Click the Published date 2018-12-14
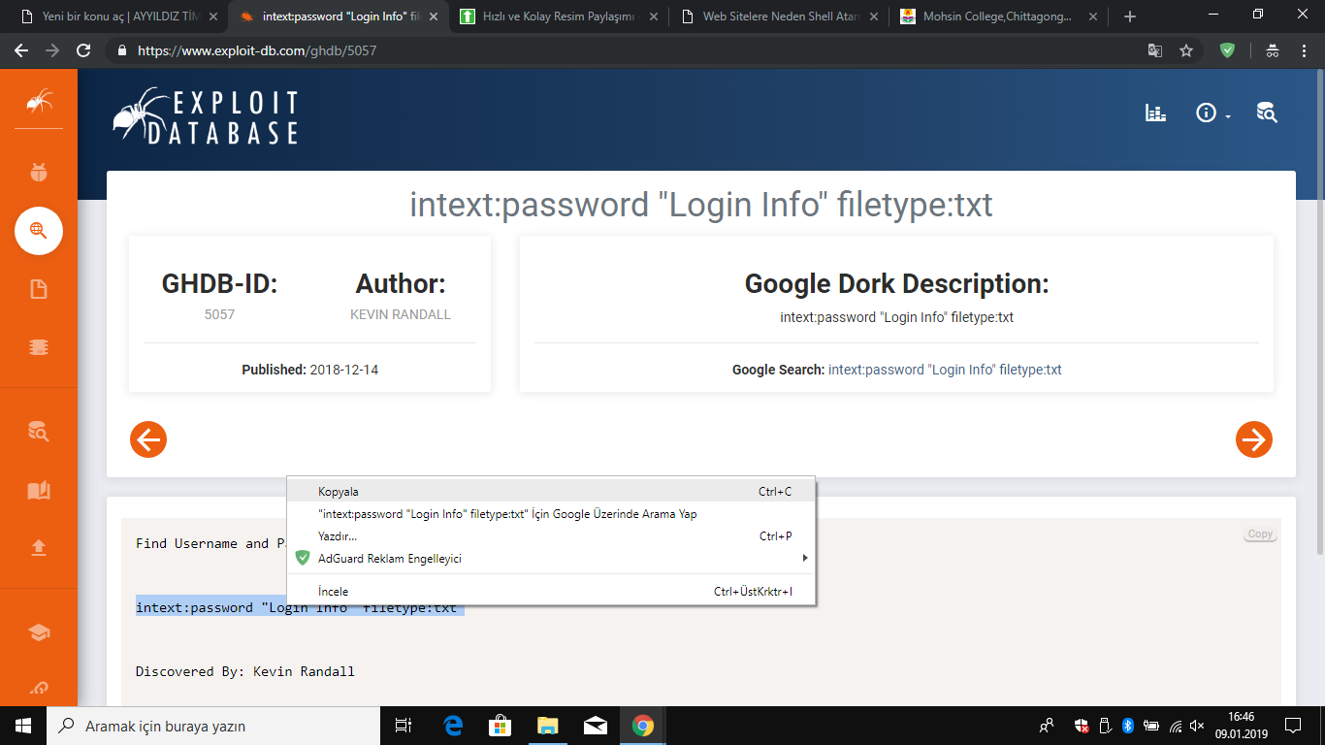 point(343,370)
